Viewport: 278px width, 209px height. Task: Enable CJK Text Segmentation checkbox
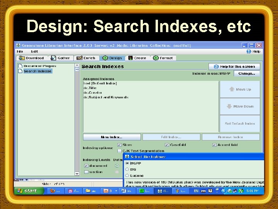pos(119,151)
